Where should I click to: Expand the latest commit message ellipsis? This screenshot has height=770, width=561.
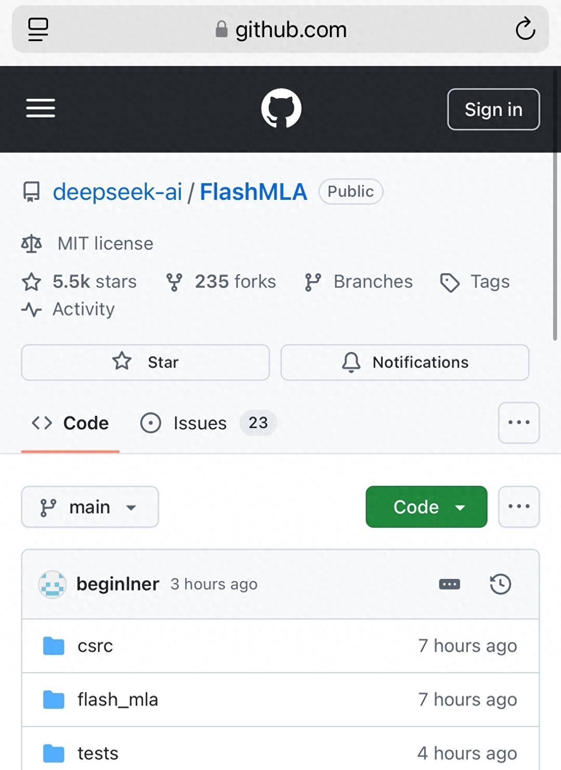coord(449,584)
